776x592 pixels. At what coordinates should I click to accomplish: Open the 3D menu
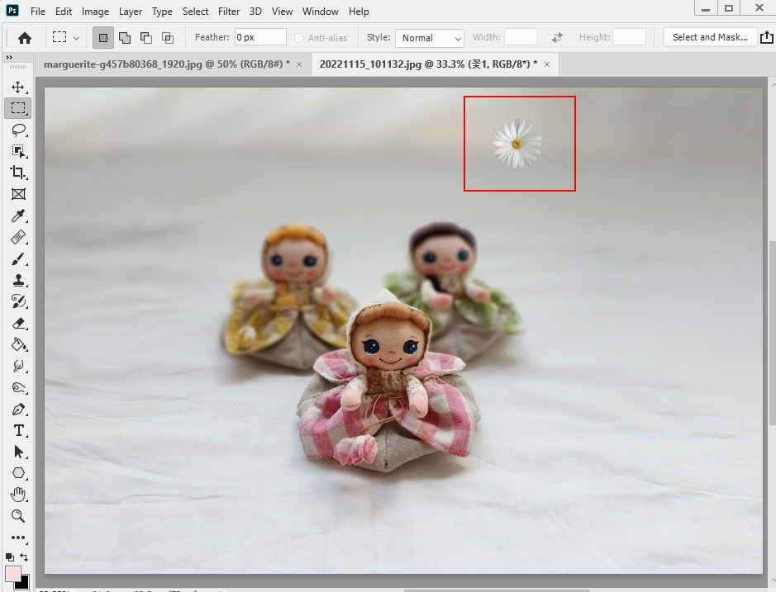coord(255,12)
